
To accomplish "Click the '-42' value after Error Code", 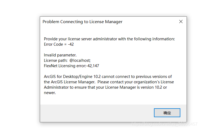I will [x=71, y=44].
